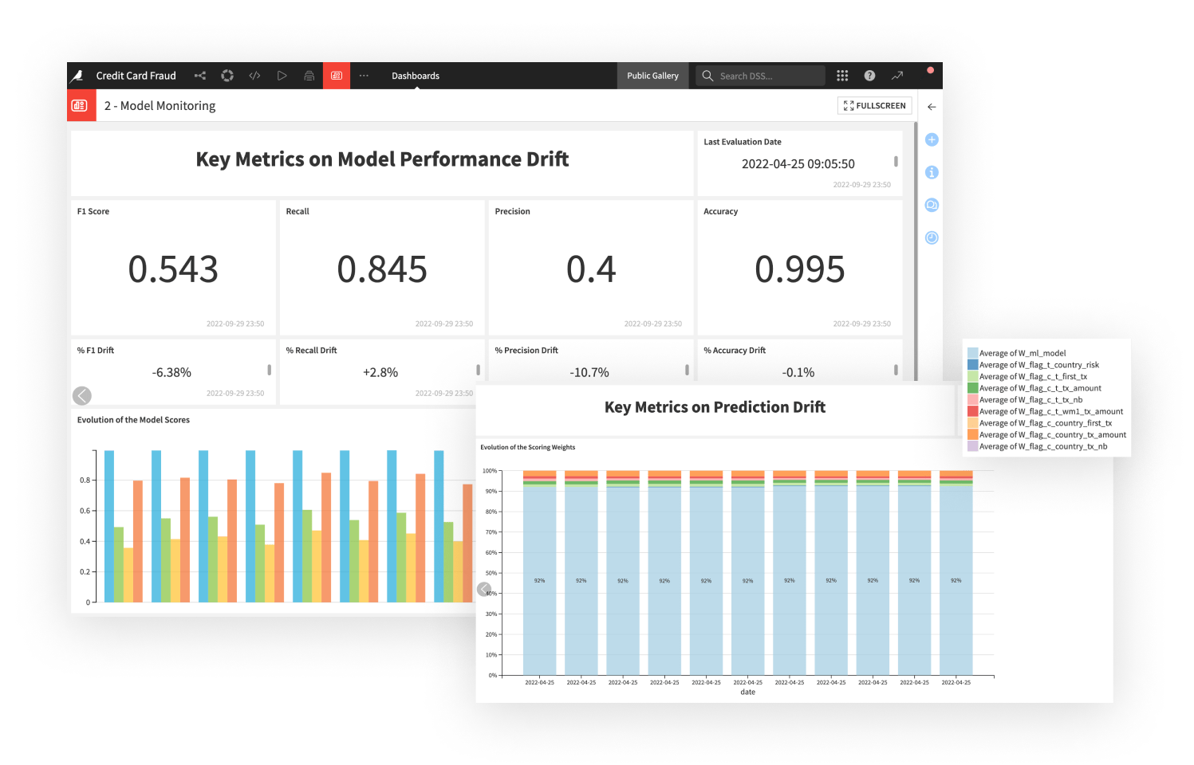Open the timeline clock icon
The image size is (1194, 765).
point(932,237)
